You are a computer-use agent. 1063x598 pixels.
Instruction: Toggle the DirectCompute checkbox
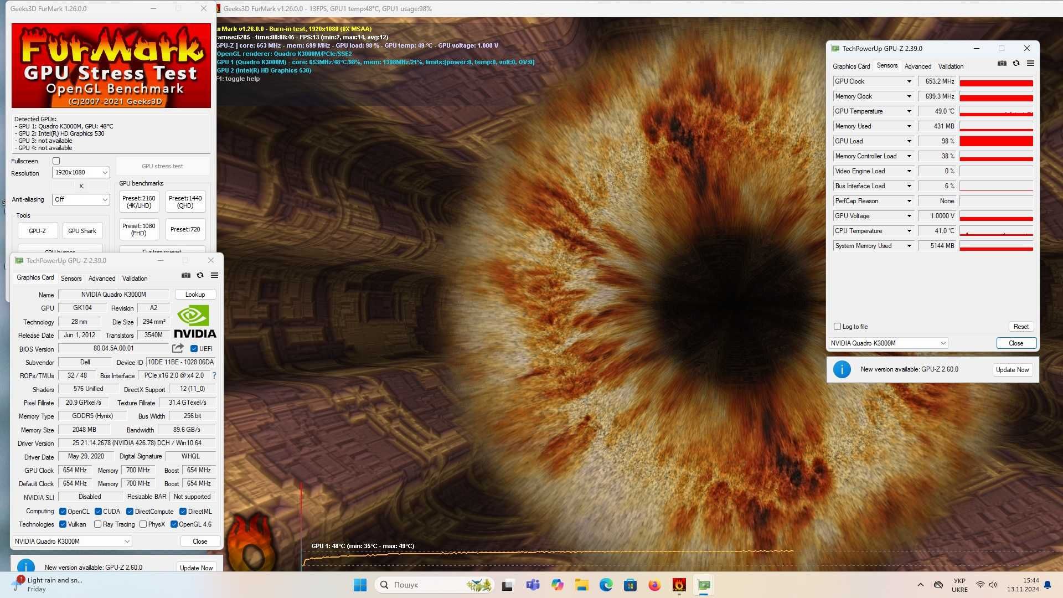[130, 512]
